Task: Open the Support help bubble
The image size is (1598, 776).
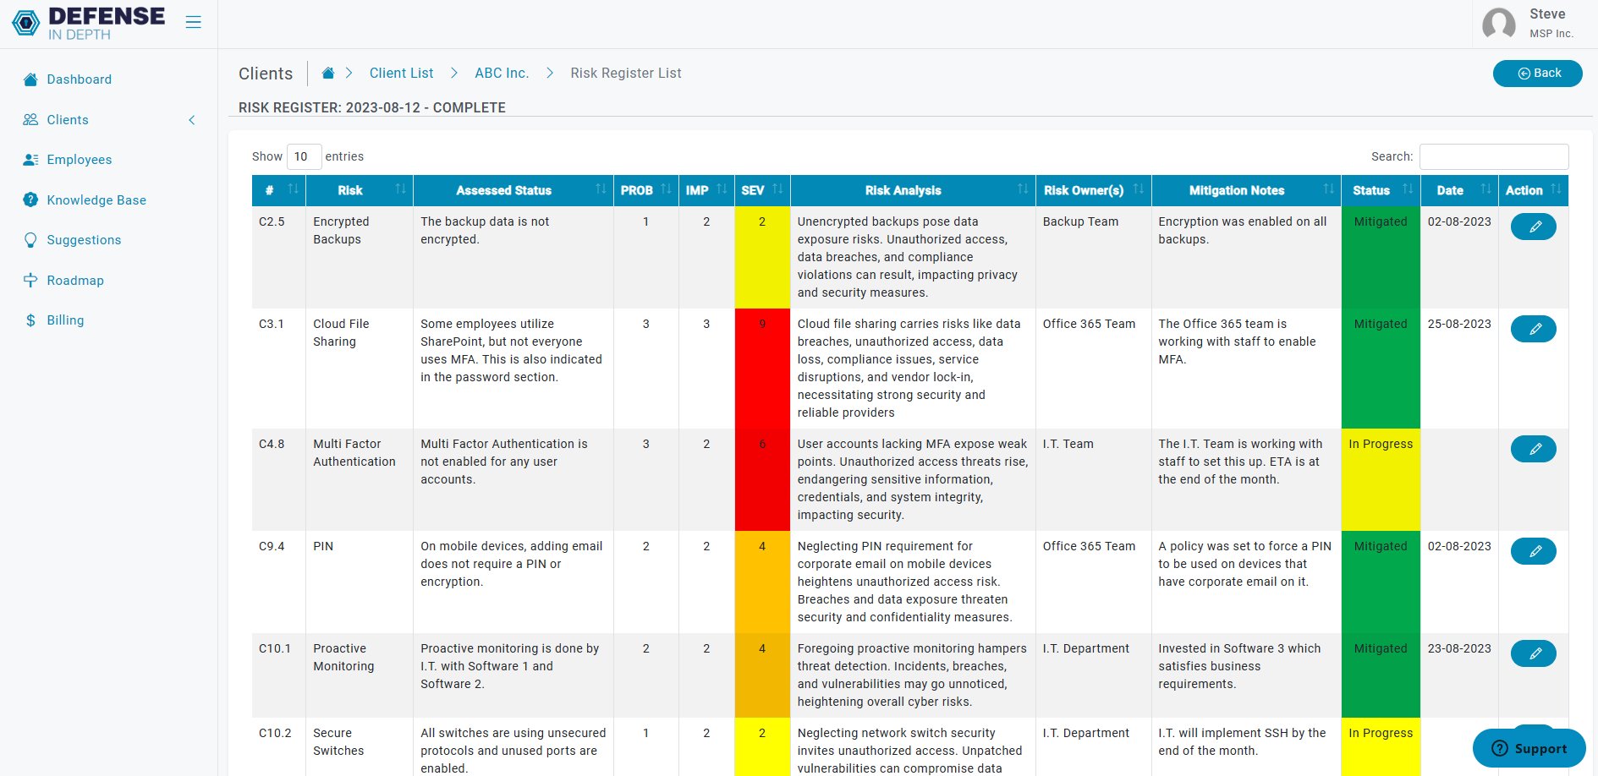Action: 1529,748
